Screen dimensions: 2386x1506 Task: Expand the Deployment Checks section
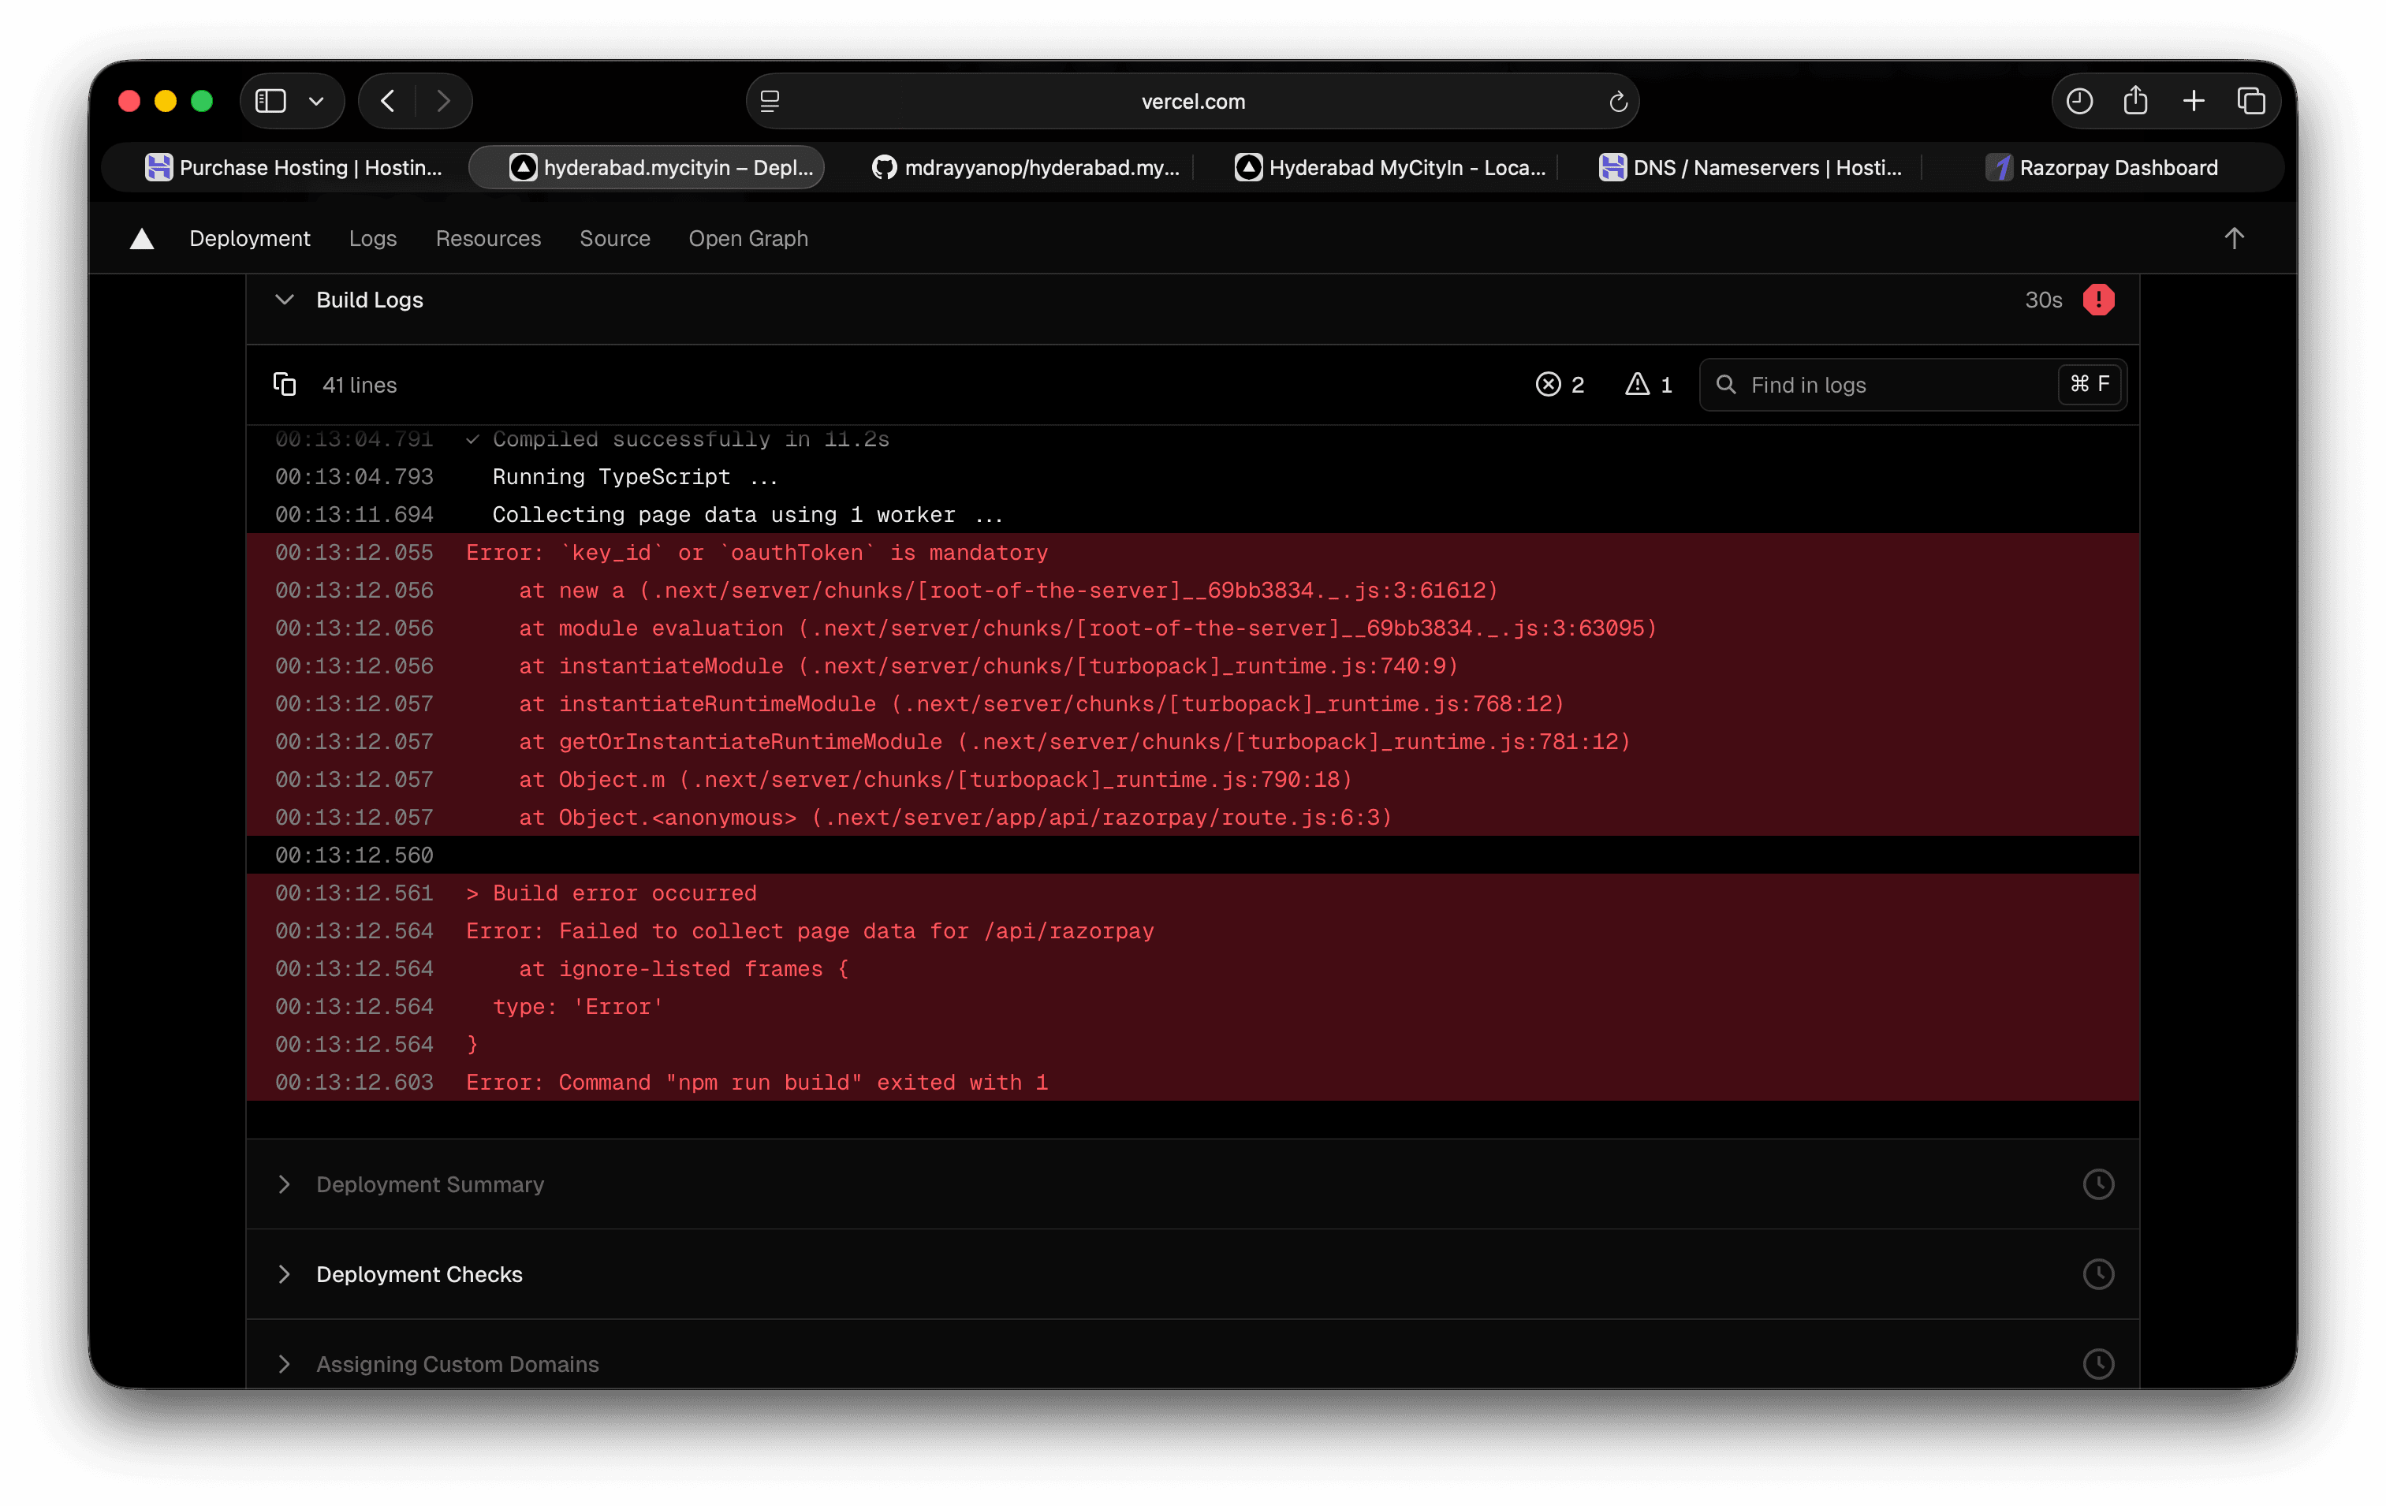click(285, 1274)
